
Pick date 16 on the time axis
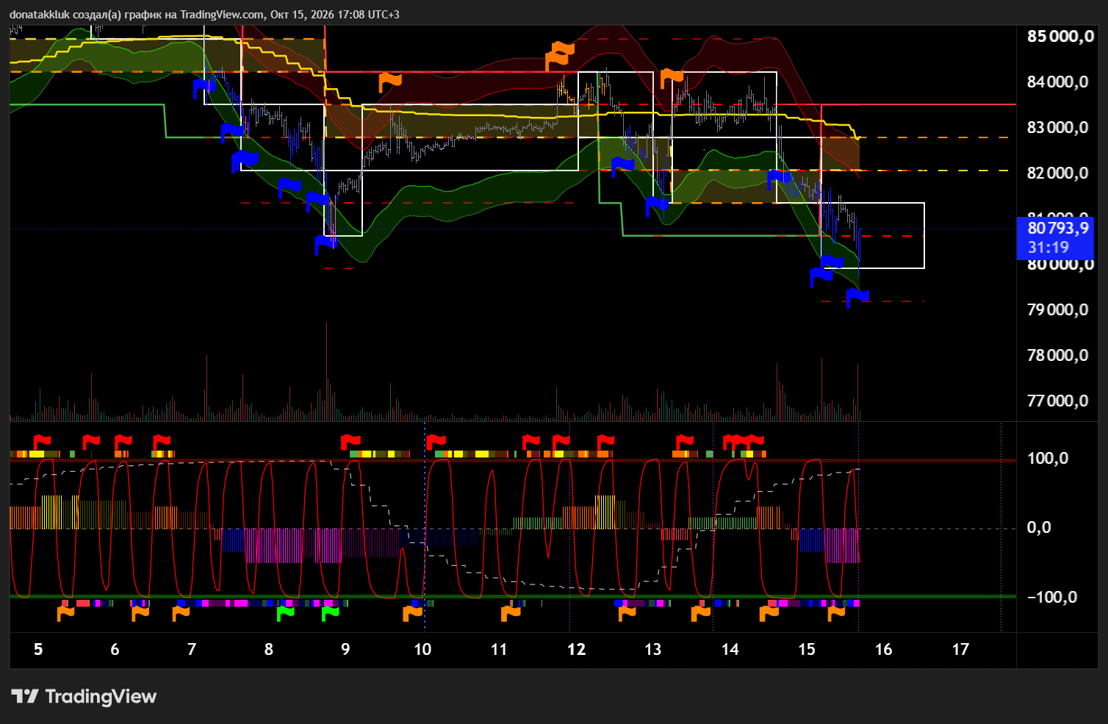click(x=884, y=650)
